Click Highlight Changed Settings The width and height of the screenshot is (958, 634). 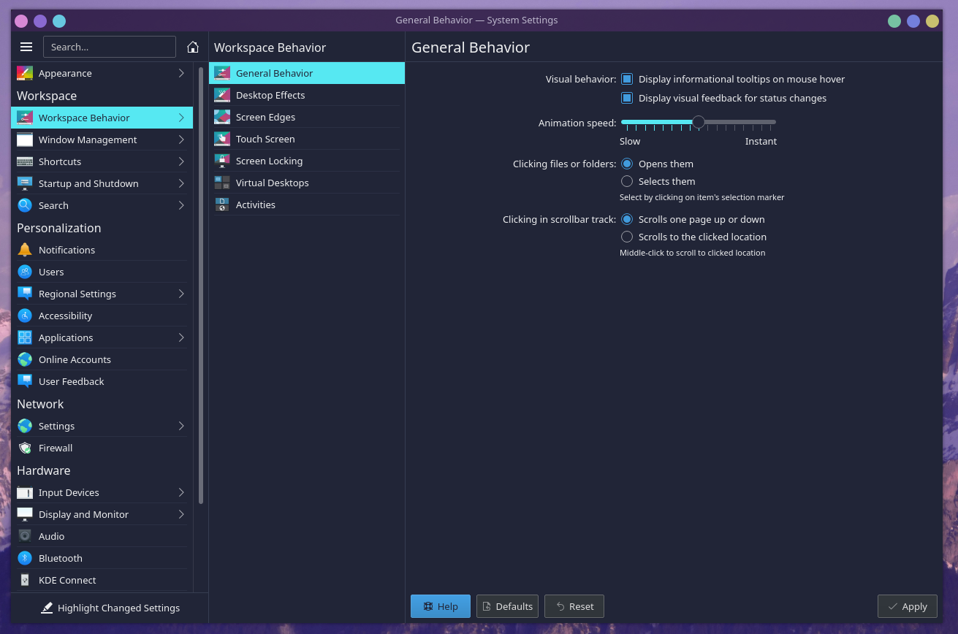pyautogui.click(x=110, y=608)
